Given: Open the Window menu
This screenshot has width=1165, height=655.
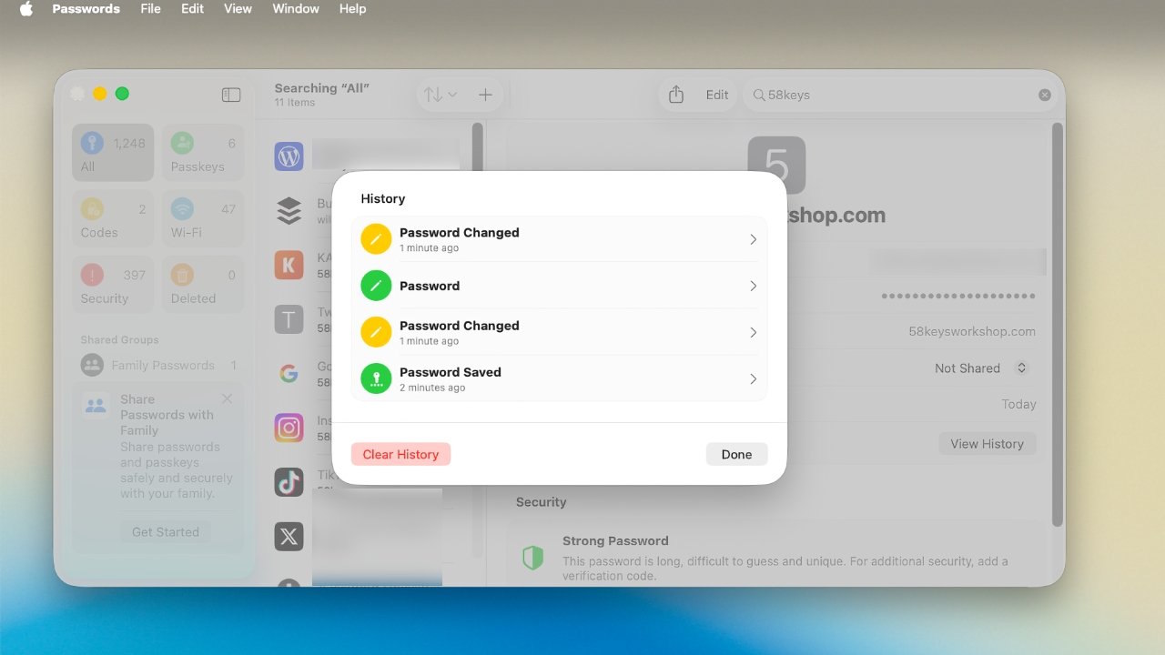Looking at the screenshot, I should [x=295, y=8].
